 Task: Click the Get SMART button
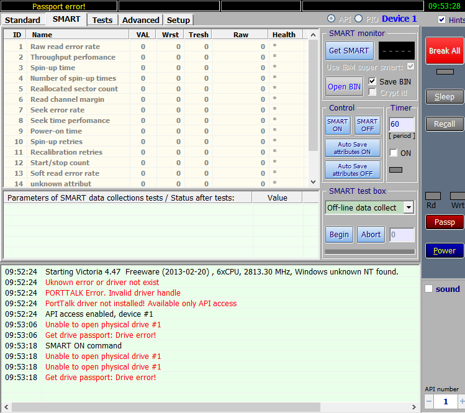click(349, 50)
